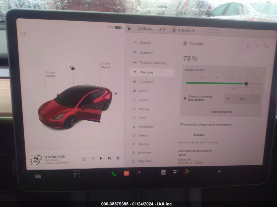Tap Scheduled Departure at this location label

(x=206, y=125)
